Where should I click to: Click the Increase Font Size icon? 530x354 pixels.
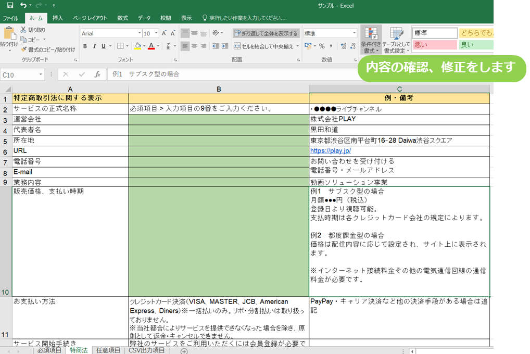(x=165, y=33)
